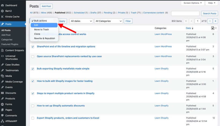The image size is (220, 126).
Task: Click the Posts pushpin icon
Action: coord(2,24)
